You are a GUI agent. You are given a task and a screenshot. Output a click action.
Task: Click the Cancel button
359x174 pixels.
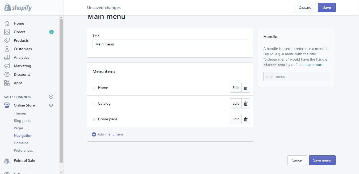(x=297, y=160)
